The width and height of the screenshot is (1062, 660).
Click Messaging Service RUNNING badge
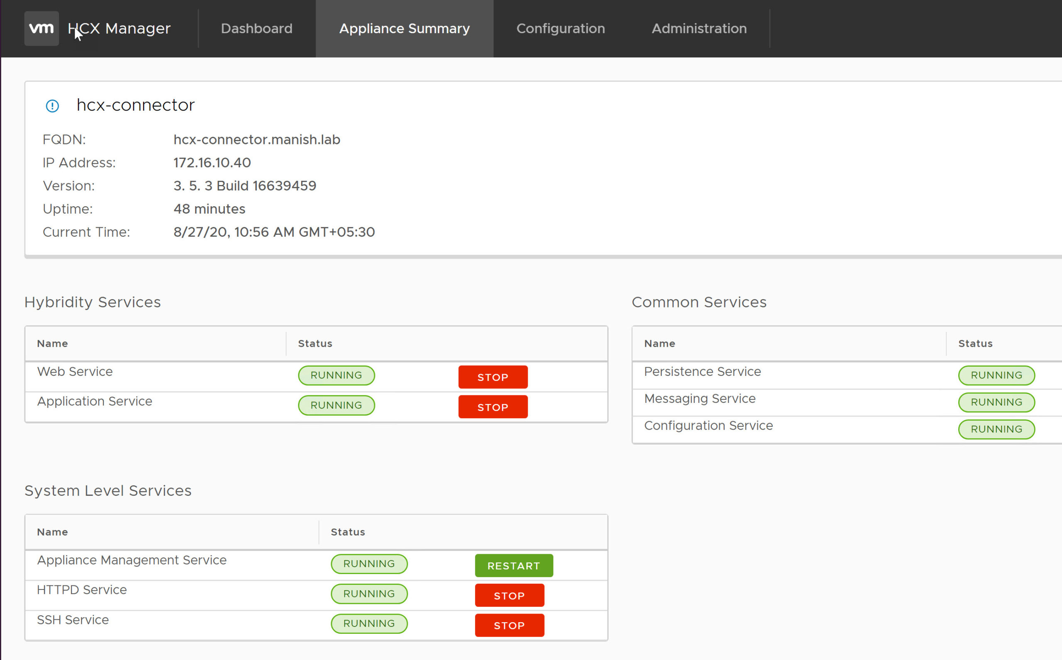(996, 402)
